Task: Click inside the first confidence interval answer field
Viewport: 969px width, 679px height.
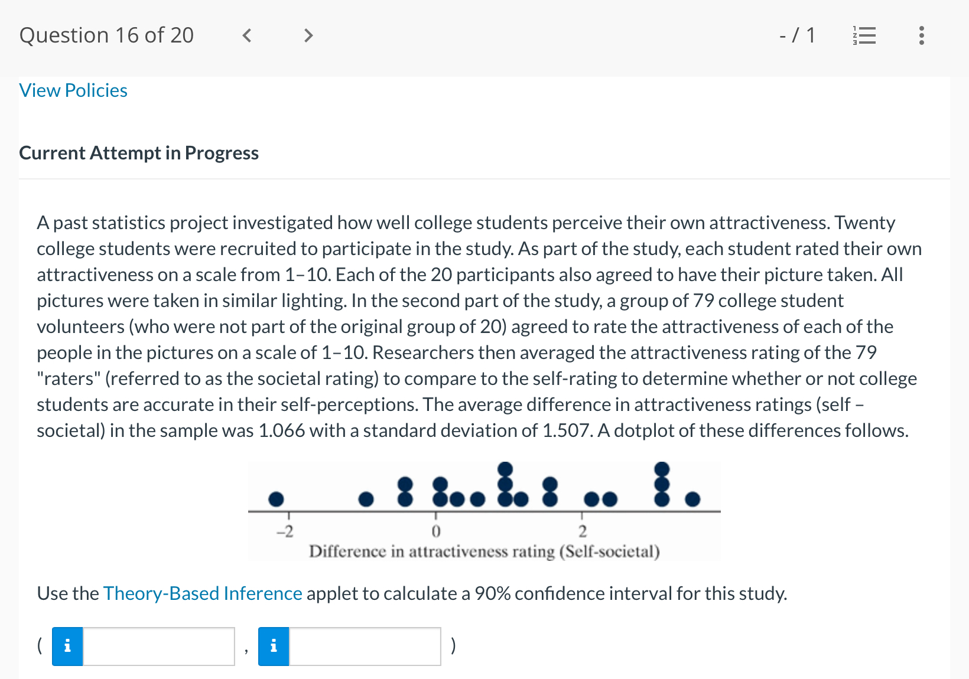Action: [158, 647]
